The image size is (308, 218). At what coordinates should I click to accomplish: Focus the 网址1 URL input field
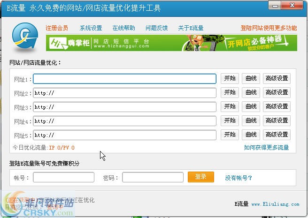(124, 79)
